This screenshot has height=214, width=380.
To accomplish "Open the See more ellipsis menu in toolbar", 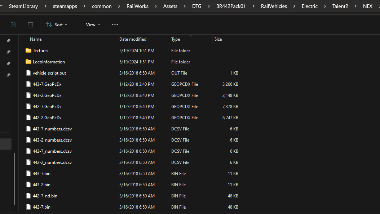I will coord(115,24).
